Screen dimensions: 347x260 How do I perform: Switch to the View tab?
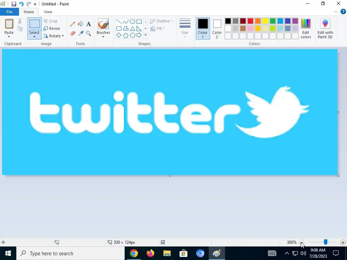click(48, 12)
